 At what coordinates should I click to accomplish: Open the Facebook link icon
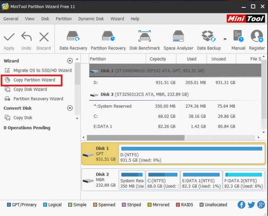coord(241,204)
